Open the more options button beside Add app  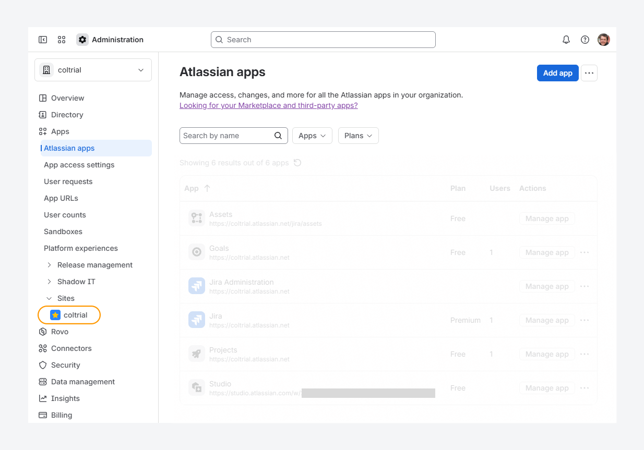pos(589,73)
